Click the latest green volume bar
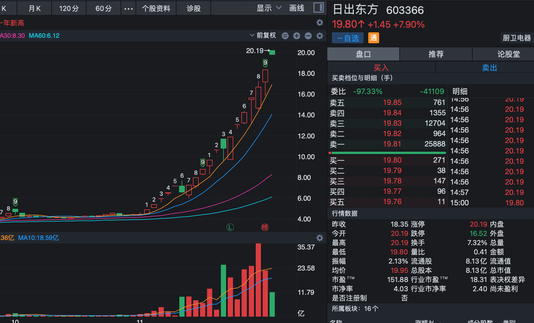 tap(272, 304)
